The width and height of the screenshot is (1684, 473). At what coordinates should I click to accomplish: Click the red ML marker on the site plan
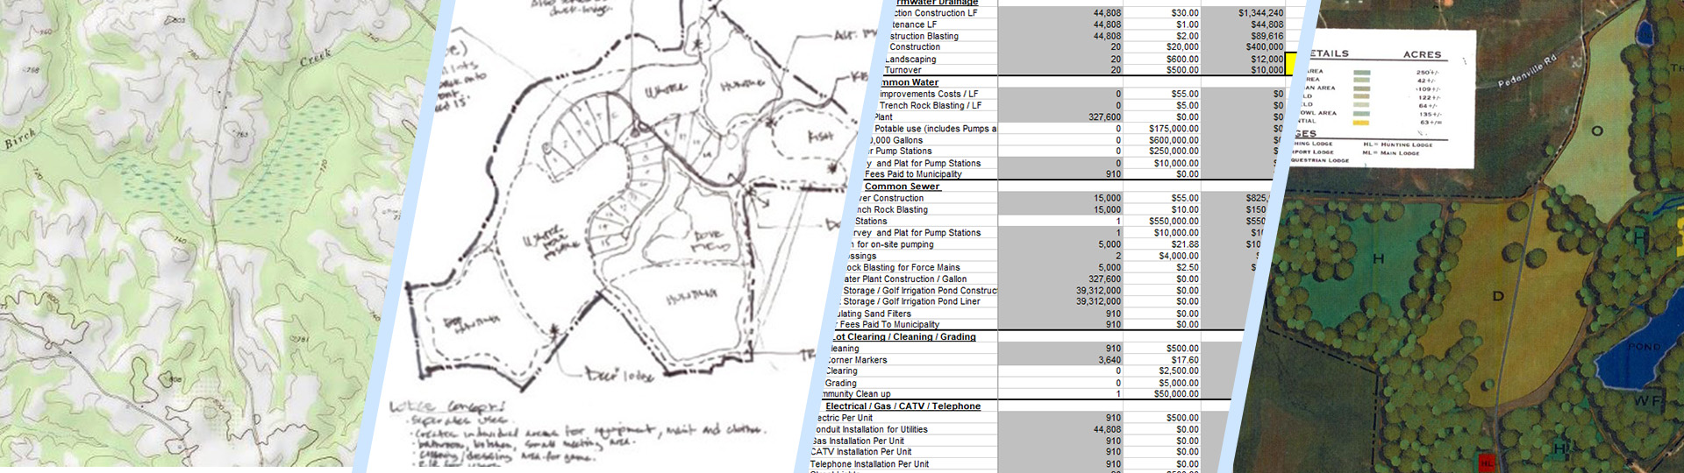click(1487, 462)
